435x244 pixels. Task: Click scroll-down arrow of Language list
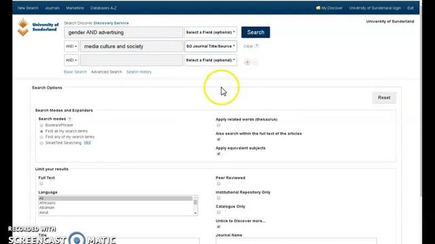(x=195, y=213)
